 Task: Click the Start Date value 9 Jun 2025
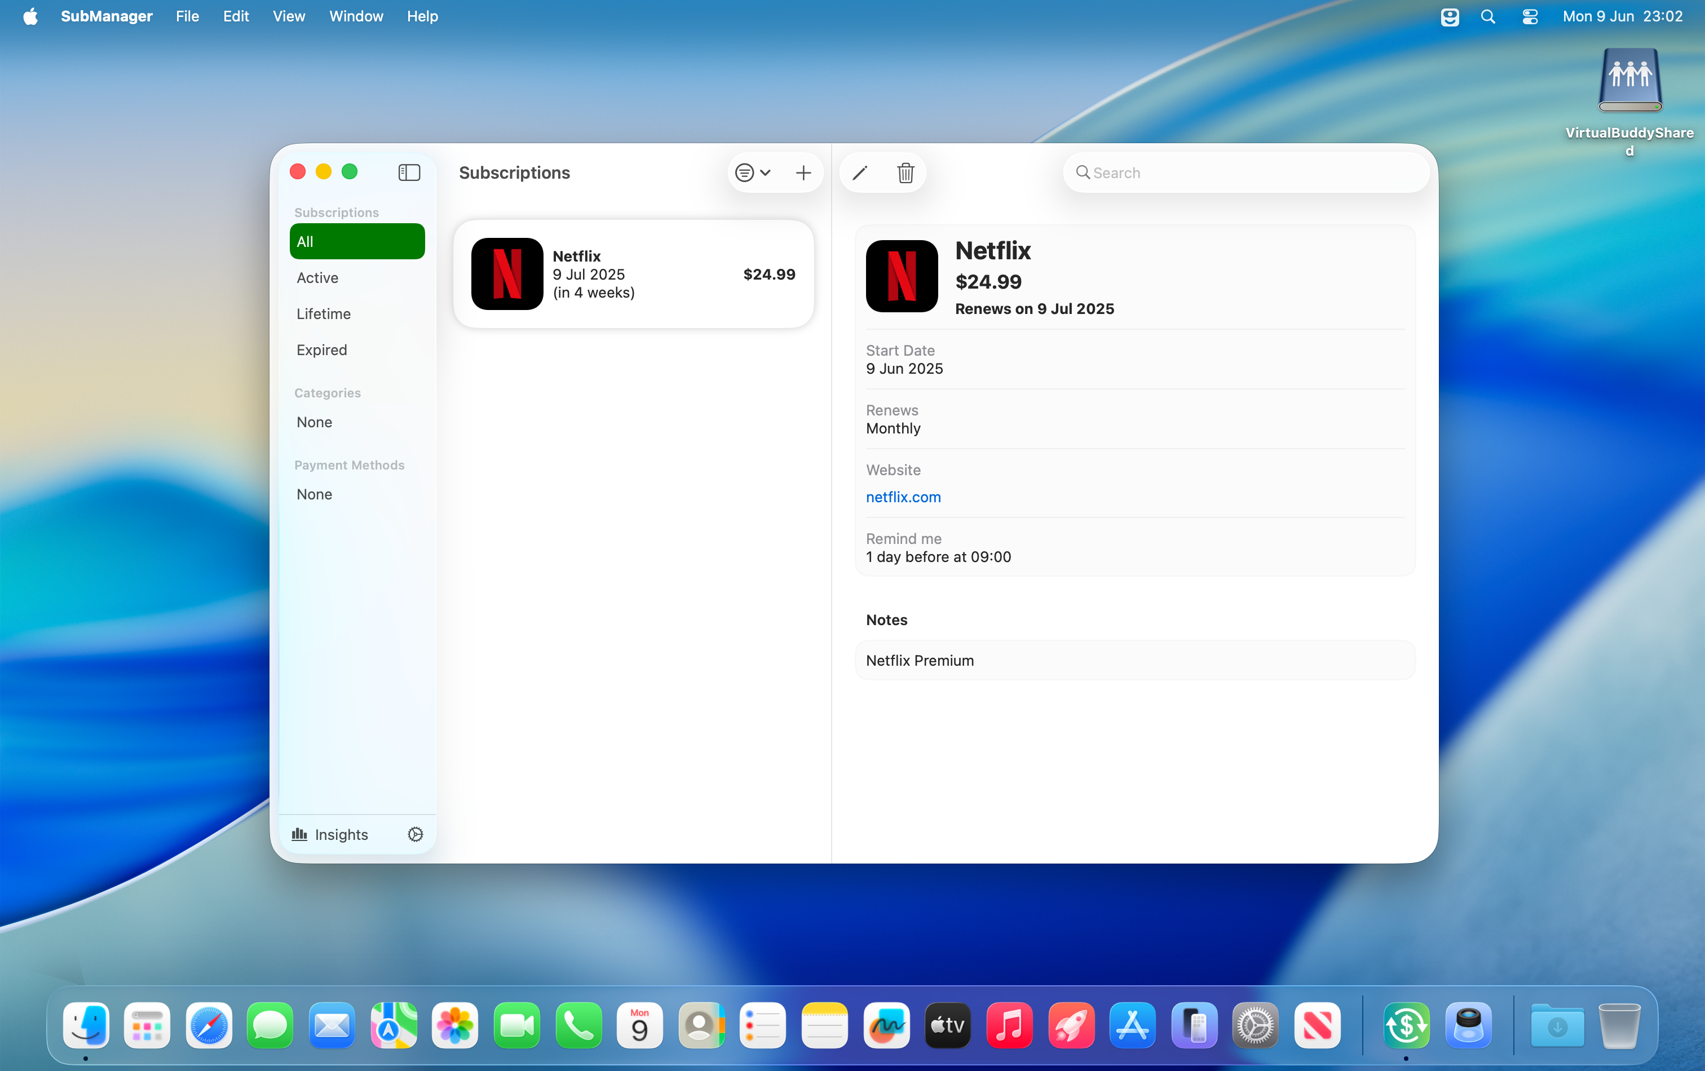(904, 369)
